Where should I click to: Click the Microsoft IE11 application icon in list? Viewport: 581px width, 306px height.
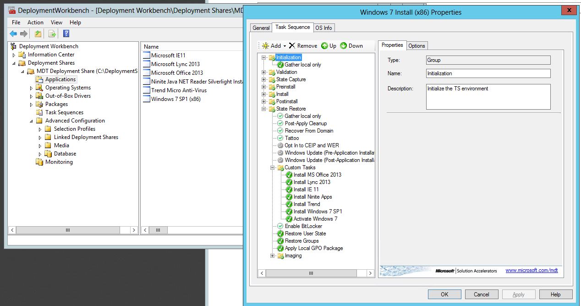click(x=146, y=56)
